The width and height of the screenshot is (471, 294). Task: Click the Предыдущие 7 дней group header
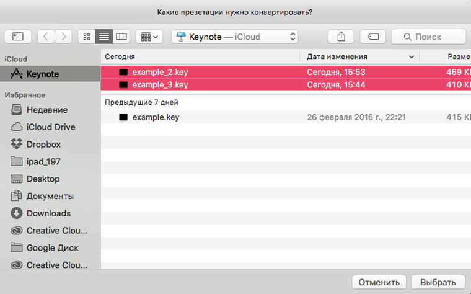pos(141,102)
